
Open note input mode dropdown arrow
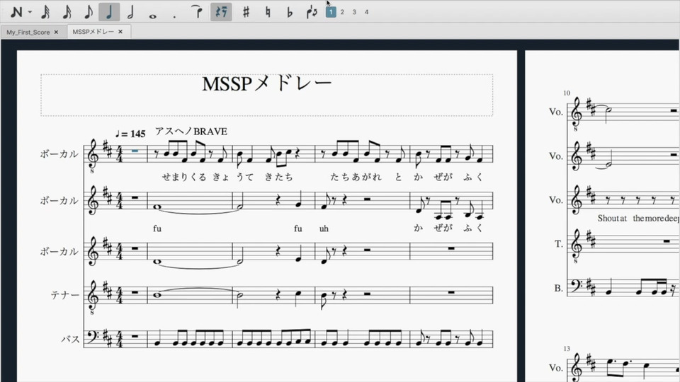[x=30, y=12]
